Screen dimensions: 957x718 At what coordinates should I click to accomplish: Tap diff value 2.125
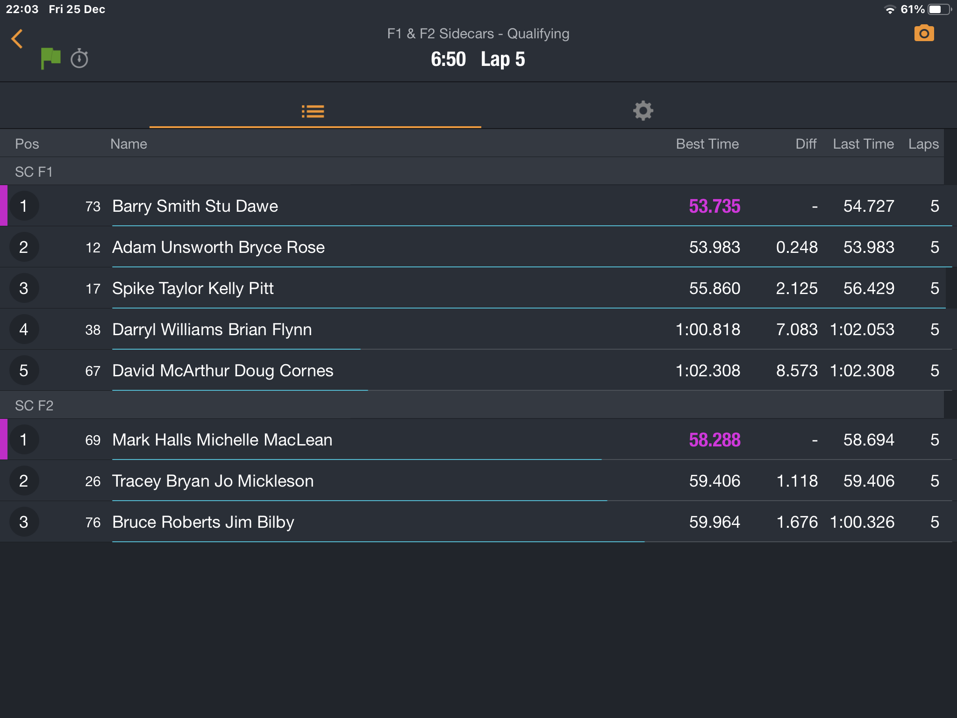797,288
